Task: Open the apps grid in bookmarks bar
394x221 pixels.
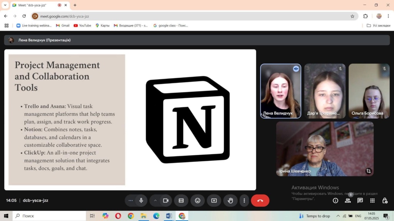Action: coord(7,26)
